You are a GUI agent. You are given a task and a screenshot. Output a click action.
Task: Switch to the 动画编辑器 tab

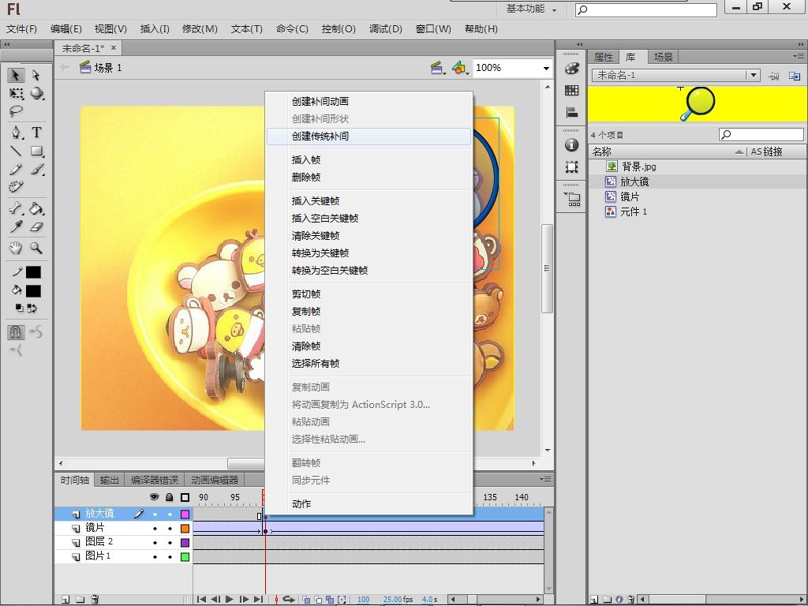[215, 481]
